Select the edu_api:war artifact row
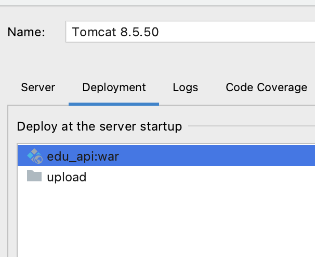 [166, 156]
